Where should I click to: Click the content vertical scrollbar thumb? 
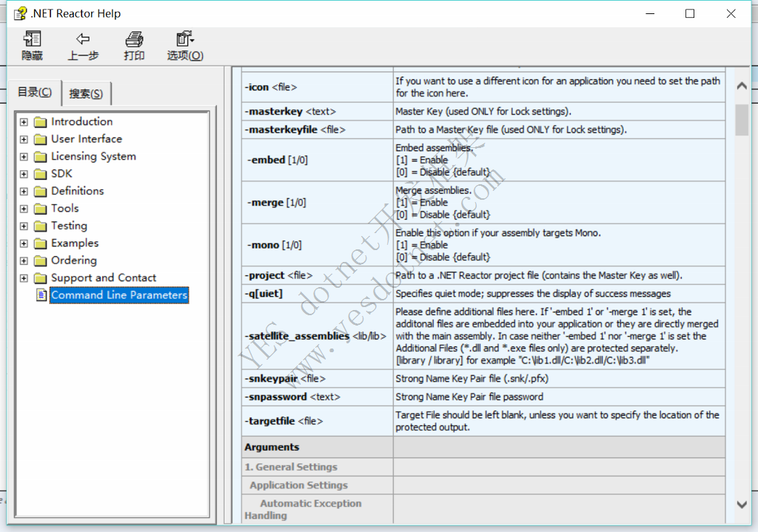[742, 120]
